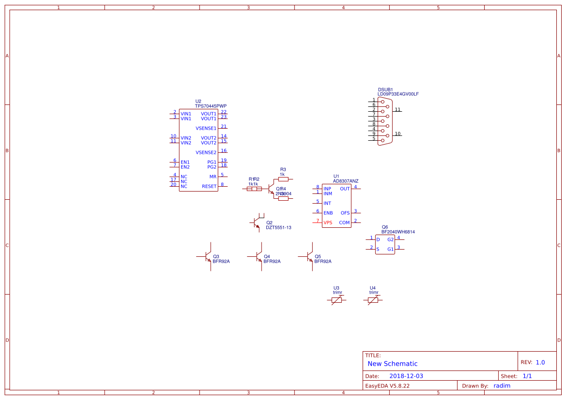The width and height of the screenshot is (567, 400).
Task: Click the Drawn By radim field
Action: [x=501, y=385]
